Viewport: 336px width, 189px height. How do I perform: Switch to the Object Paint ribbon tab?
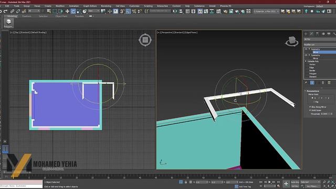(61, 16)
